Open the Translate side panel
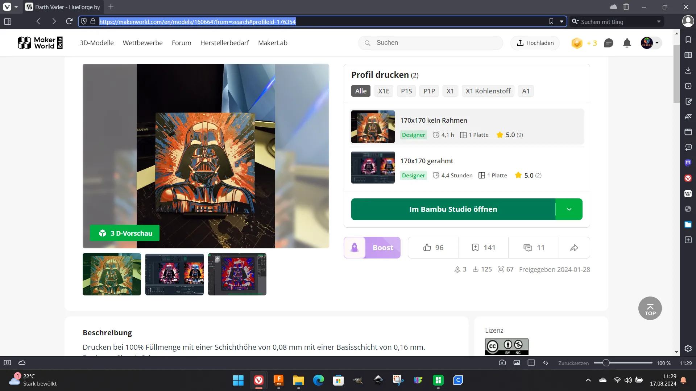This screenshot has width=696, height=391. click(688, 117)
